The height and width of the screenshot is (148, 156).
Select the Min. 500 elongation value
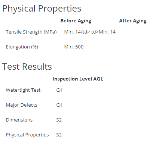click(74, 47)
